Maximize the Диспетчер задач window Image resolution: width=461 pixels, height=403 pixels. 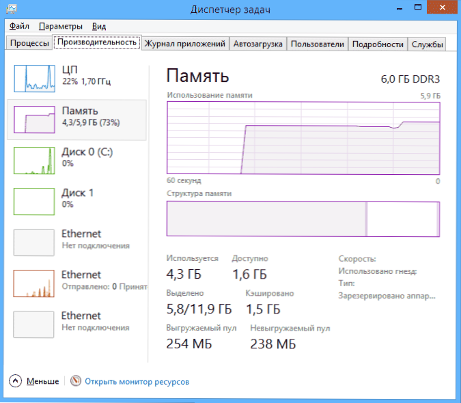point(418,8)
